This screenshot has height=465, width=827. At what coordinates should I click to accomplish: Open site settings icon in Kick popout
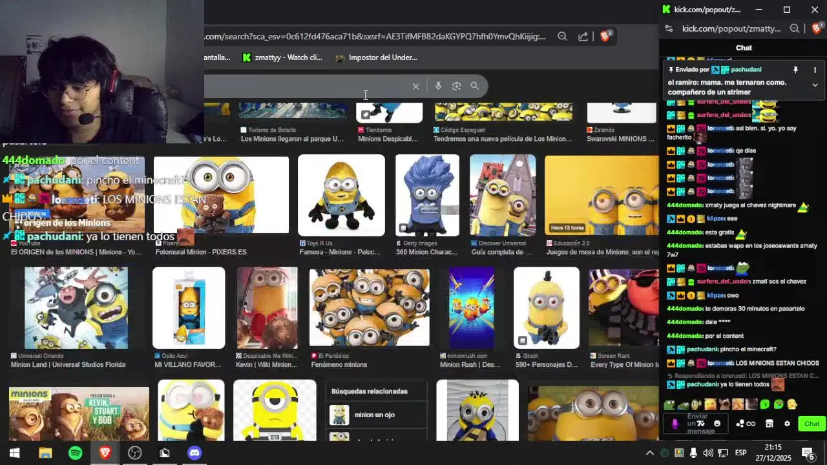(x=669, y=28)
